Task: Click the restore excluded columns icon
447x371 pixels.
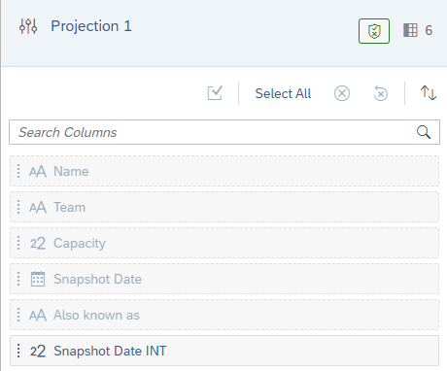Action: click(x=381, y=93)
